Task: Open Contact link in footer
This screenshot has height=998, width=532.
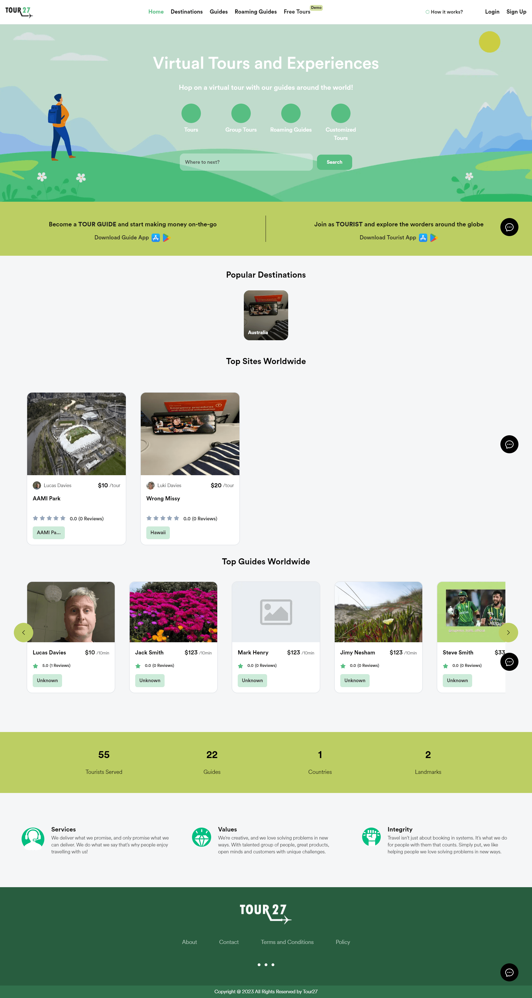Action: [229, 942]
